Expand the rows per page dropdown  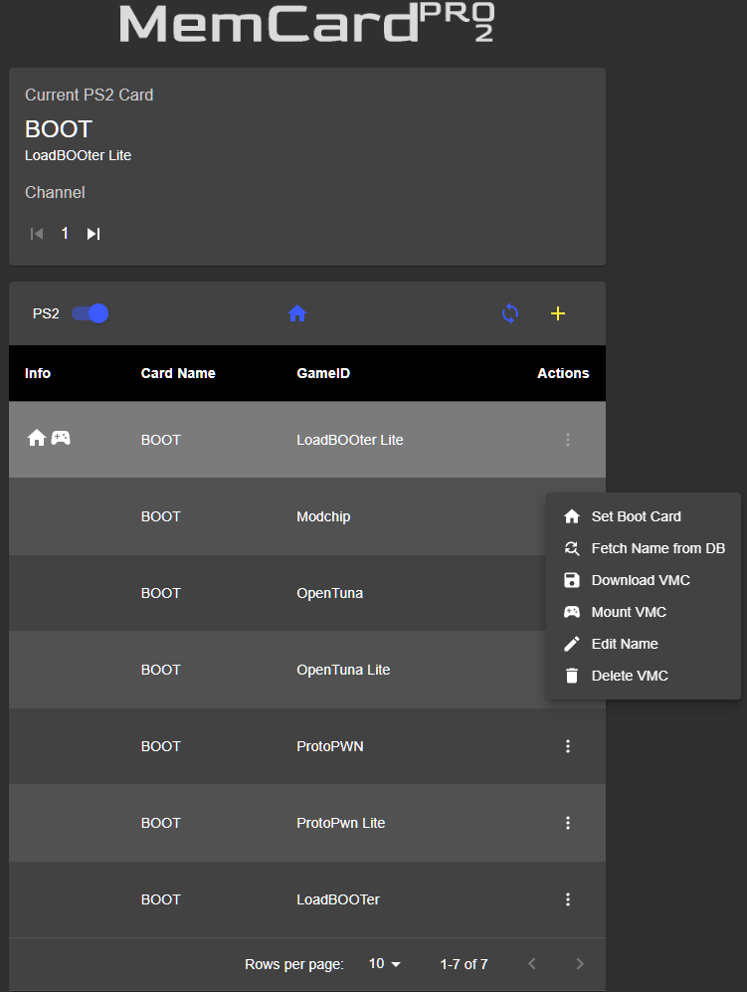(385, 964)
